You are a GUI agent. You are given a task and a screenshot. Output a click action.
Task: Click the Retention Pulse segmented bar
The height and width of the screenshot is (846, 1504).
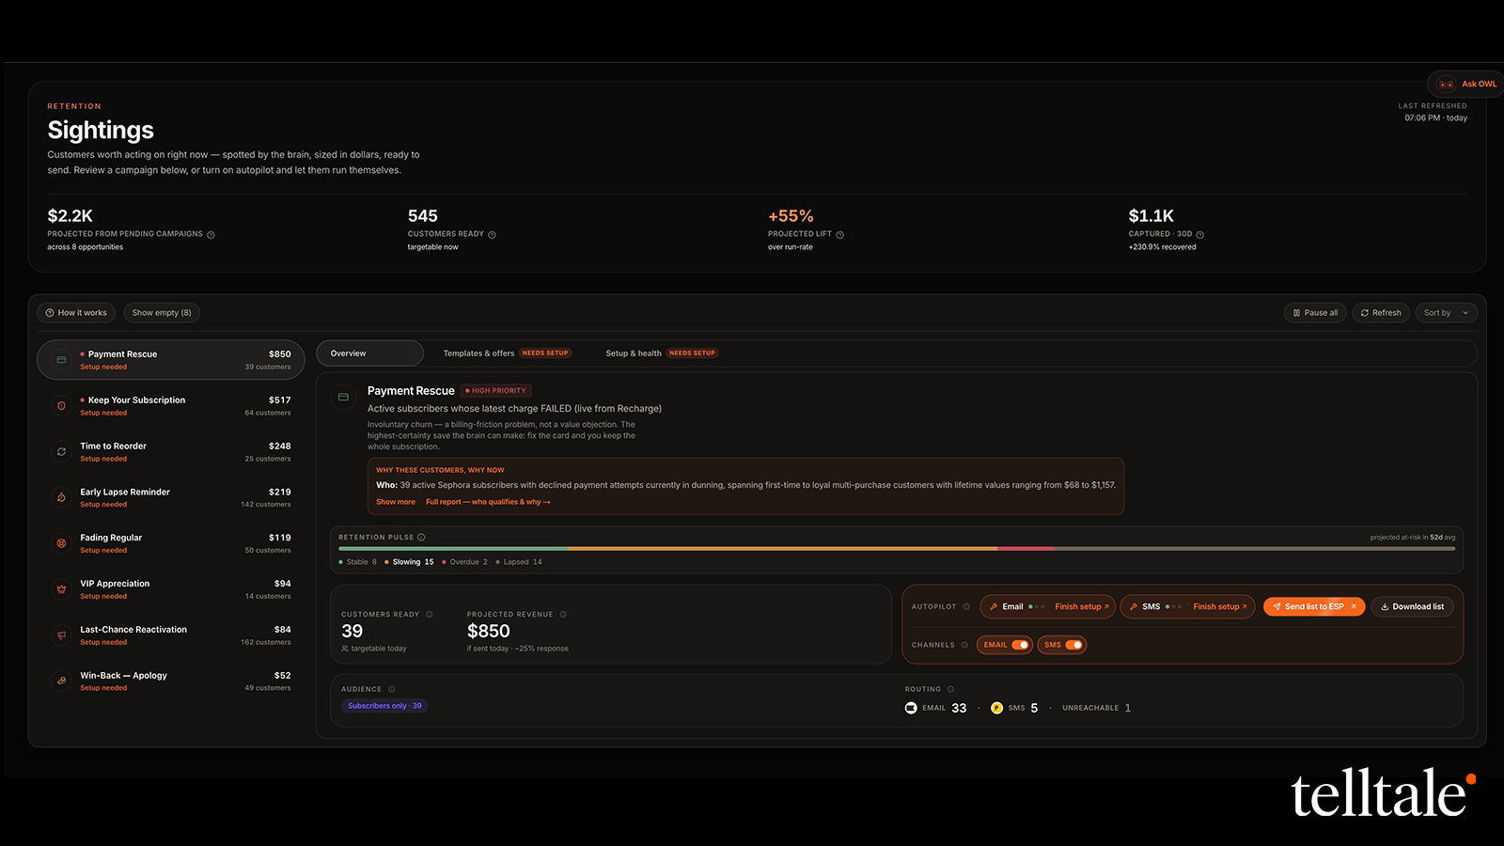point(897,548)
